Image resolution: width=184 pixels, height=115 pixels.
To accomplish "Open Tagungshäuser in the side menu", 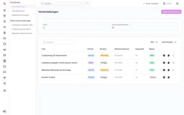I will pos(18,11).
